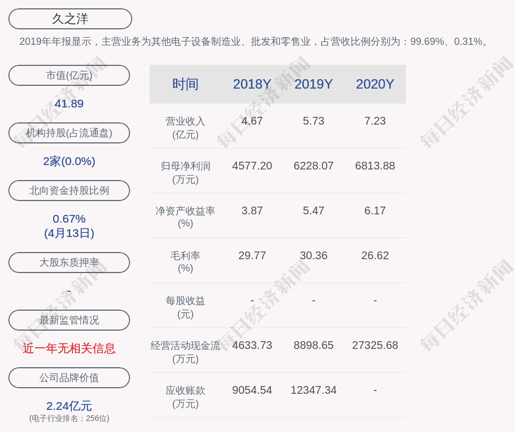Select the 0.67% northbound holding value
This screenshot has height=432, width=515.
tap(69, 218)
